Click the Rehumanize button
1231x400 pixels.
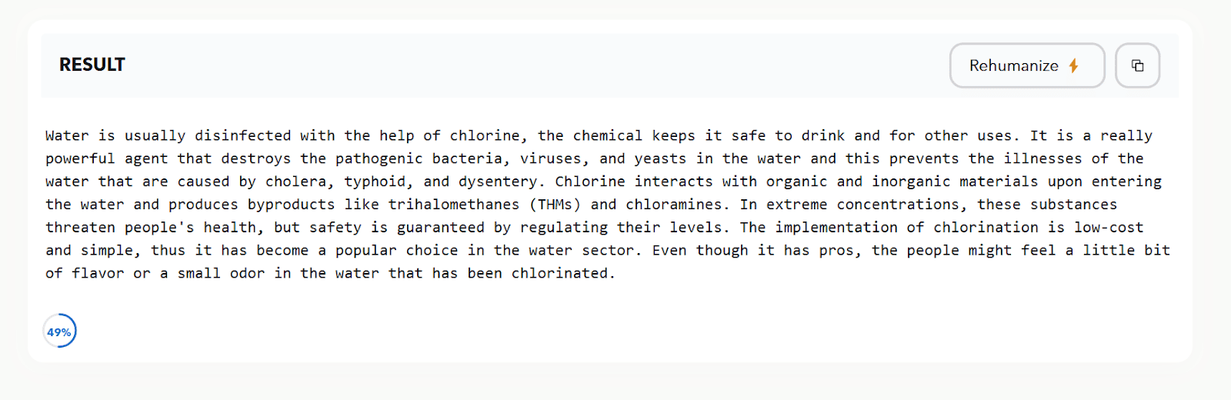click(x=1027, y=65)
